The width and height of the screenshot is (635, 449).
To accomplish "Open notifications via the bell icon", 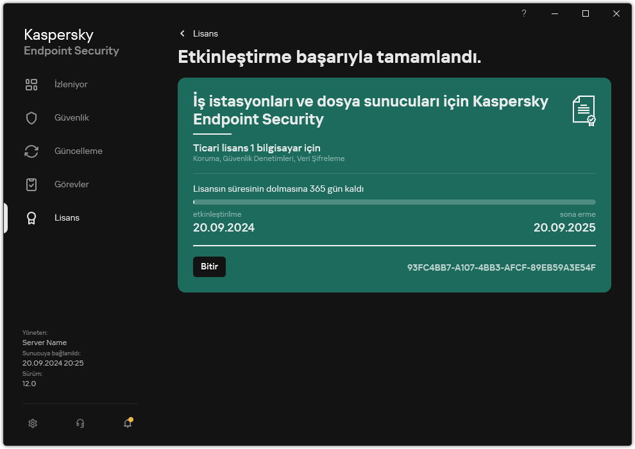I will point(127,424).
